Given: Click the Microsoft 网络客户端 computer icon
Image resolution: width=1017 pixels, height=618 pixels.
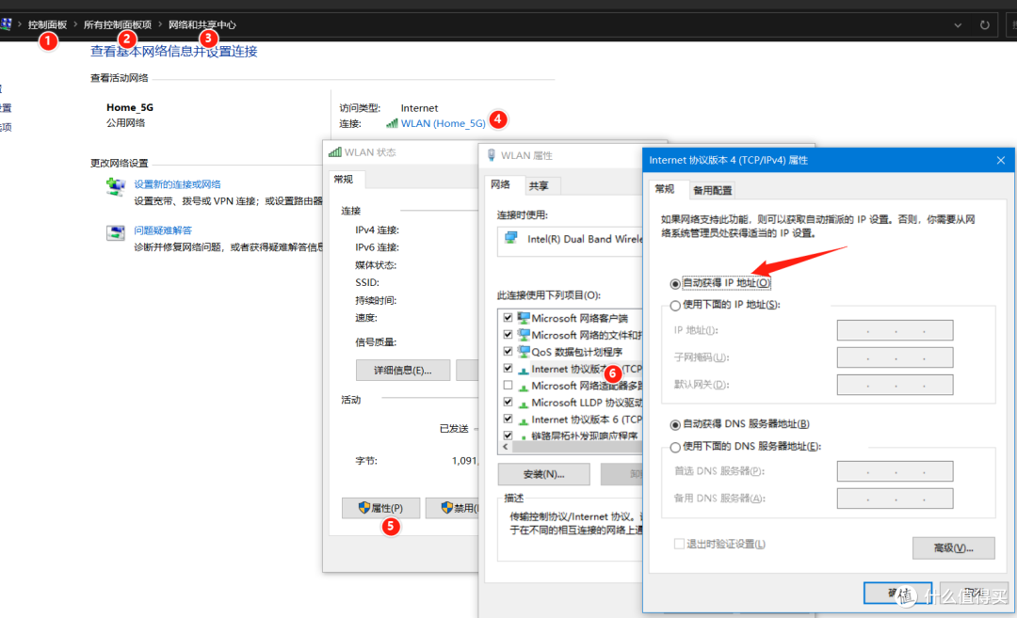Looking at the screenshot, I should pyautogui.click(x=523, y=317).
